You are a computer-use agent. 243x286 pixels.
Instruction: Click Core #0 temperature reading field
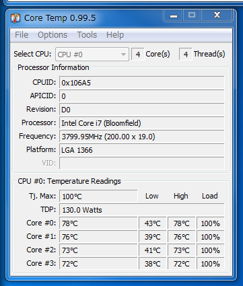tap(98, 223)
